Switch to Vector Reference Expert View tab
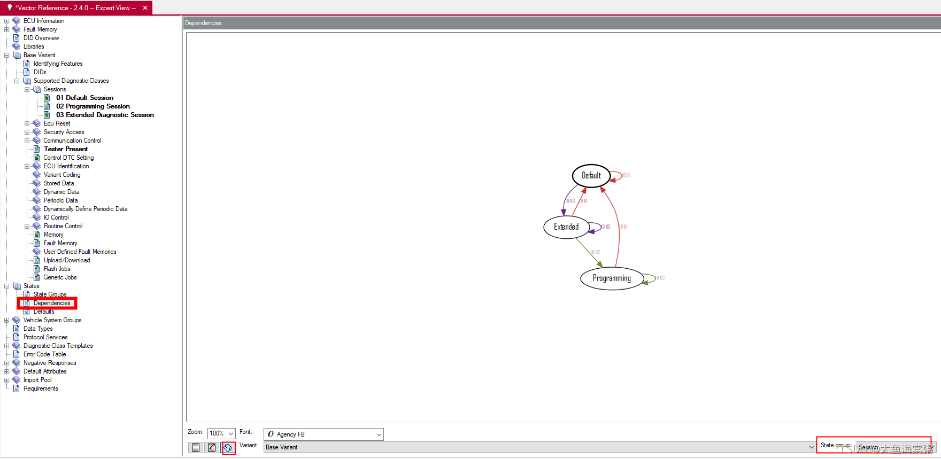Screen dimensions: 941x459 pos(75,8)
